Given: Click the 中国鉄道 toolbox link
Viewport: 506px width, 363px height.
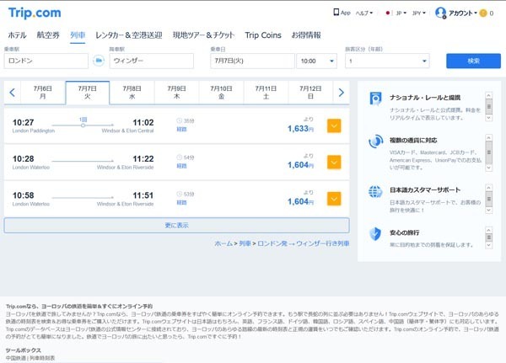Looking at the screenshot, I should (16, 358).
